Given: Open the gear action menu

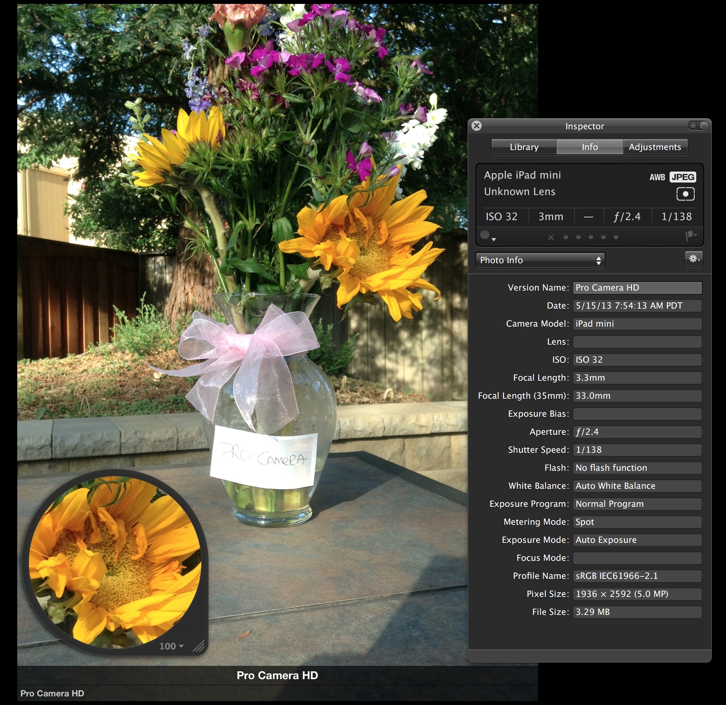Looking at the screenshot, I should click(x=693, y=259).
